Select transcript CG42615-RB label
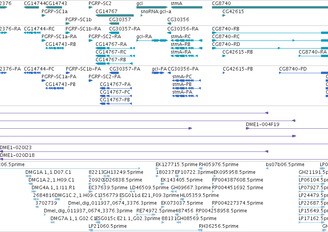The image size is (328, 232). [237, 52]
